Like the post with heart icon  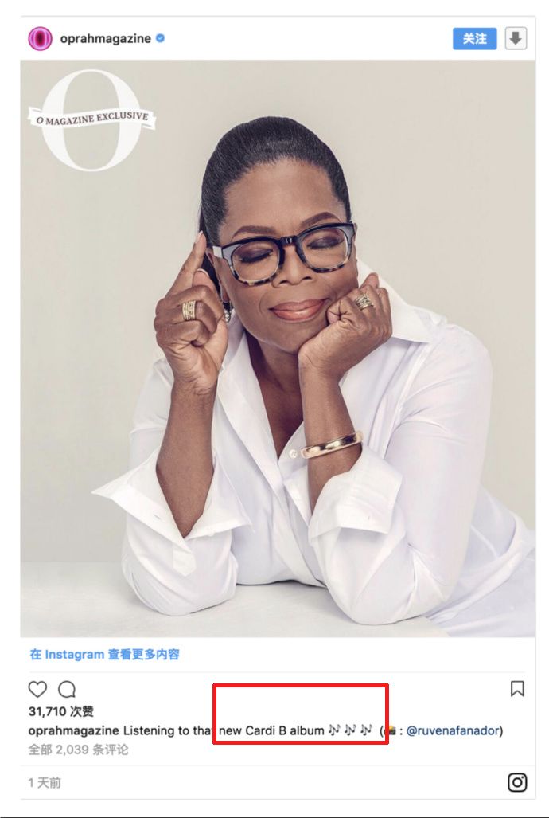[37, 689]
